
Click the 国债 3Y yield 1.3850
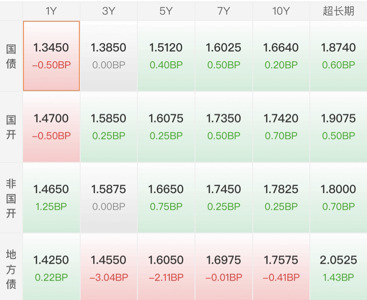[109, 47]
